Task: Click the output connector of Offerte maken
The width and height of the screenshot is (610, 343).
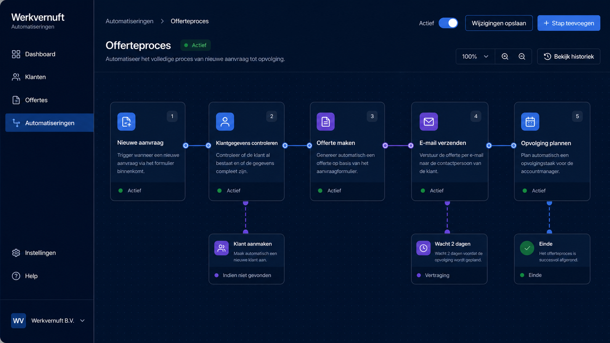Action: point(385,146)
